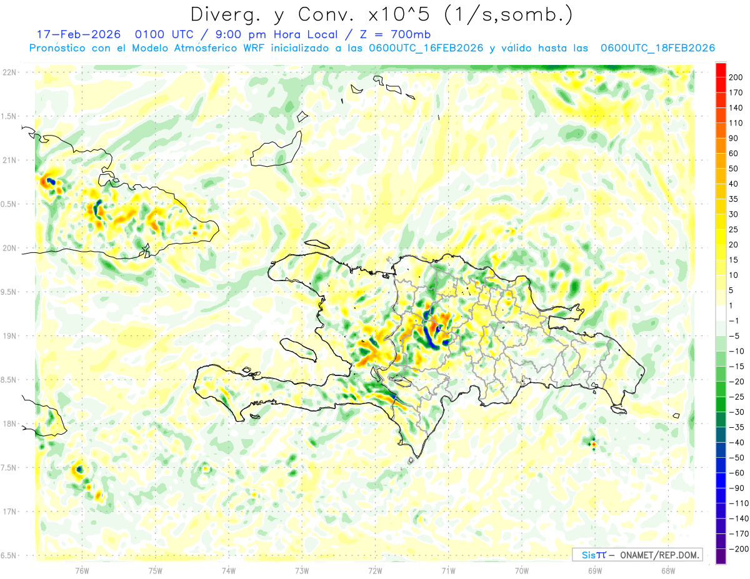Click the colorbar value '-200'
This screenshot has width=750, height=579.
point(739,549)
